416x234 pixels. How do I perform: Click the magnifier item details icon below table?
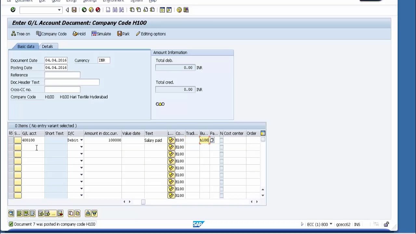[x=11, y=213]
